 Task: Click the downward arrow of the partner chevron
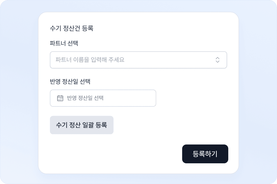point(217,61)
